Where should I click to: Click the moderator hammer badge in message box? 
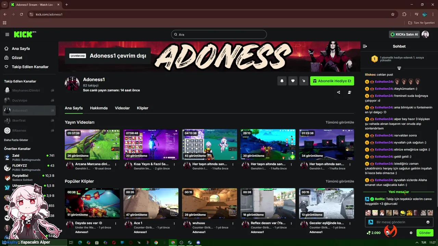click(x=371, y=222)
